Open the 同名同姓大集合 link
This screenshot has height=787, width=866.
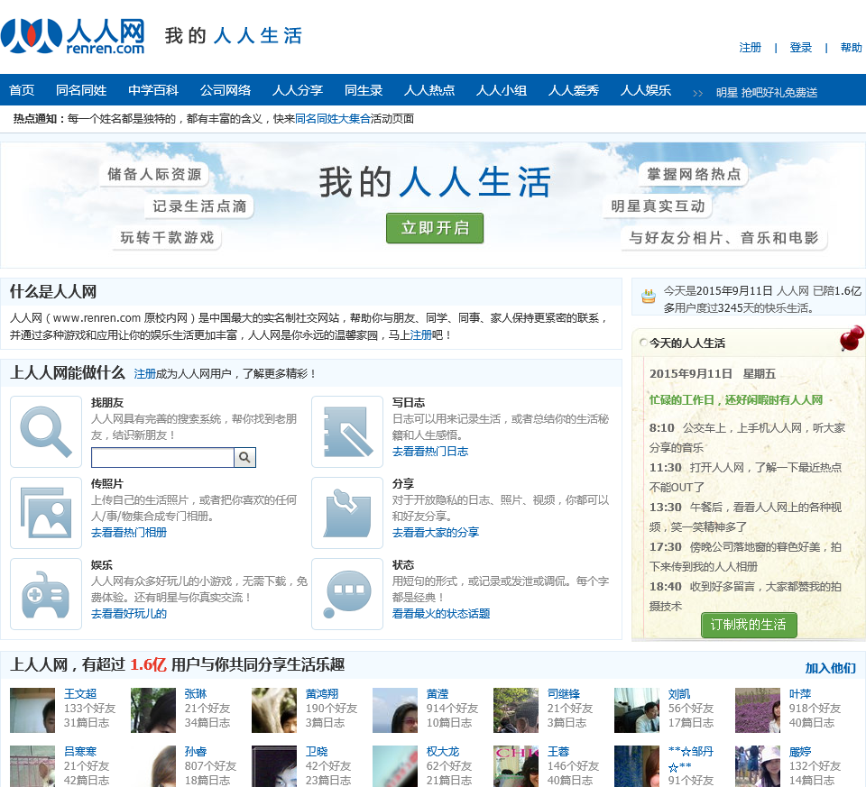[333, 119]
